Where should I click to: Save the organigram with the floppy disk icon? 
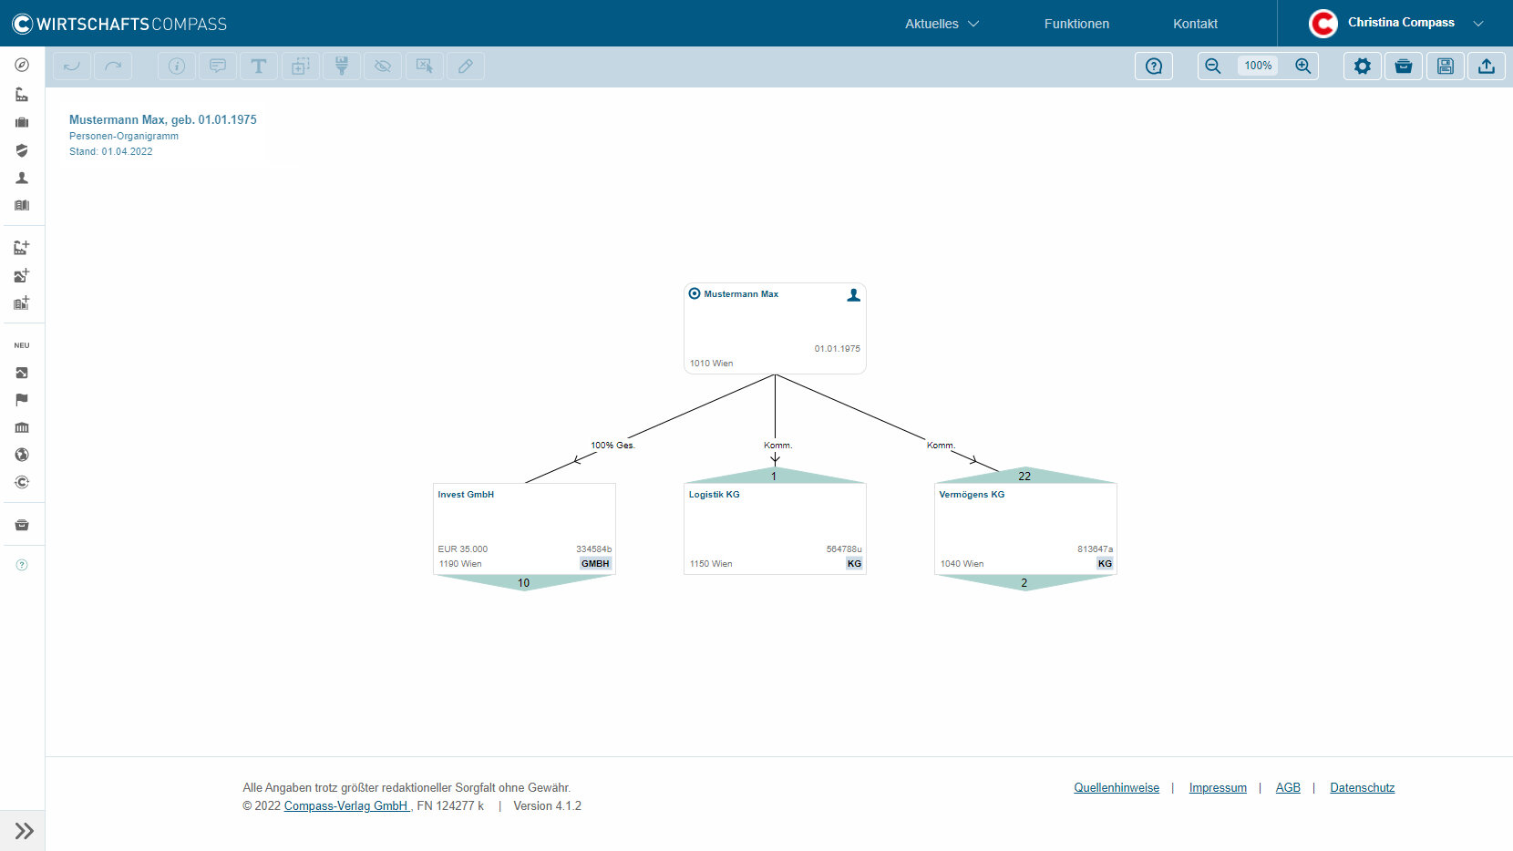(x=1445, y=66)
